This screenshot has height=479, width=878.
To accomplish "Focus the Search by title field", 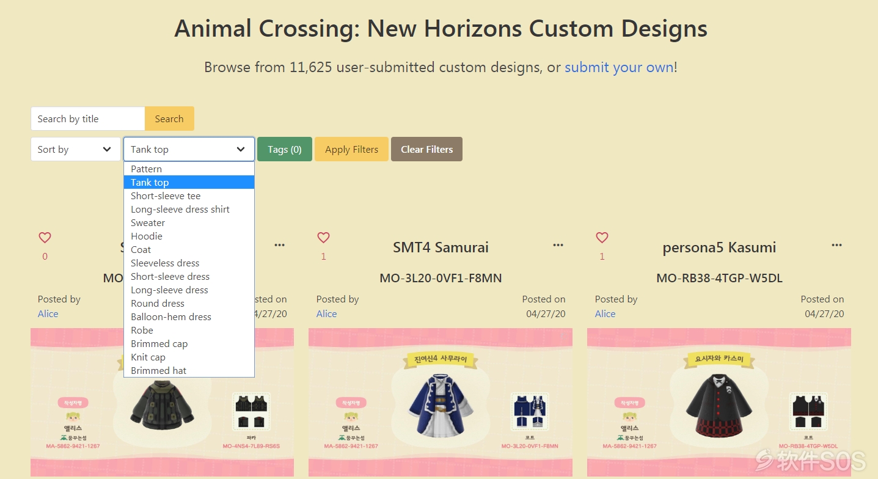I will tap(88, 119).
